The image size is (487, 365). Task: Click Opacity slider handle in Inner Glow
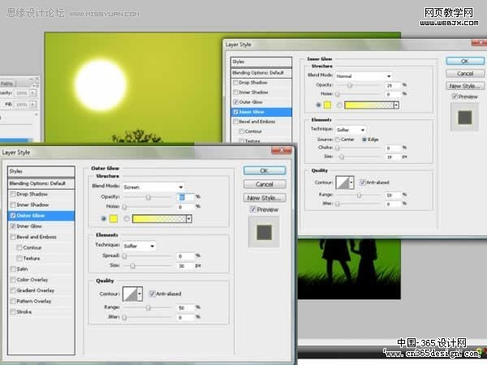click(350, 85)
